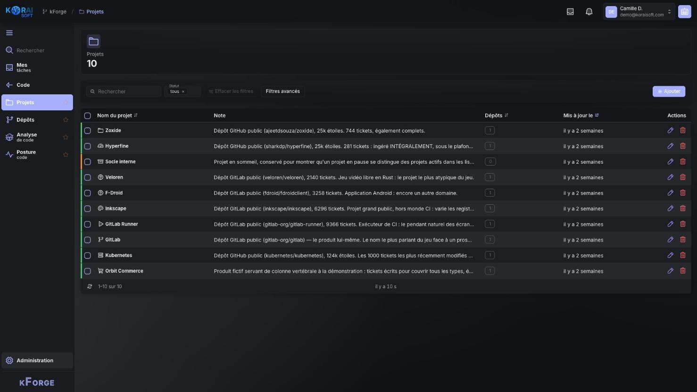Delete the Hyperfine project
Viewport: 697px width, 392px height.
tap(682, 146)
